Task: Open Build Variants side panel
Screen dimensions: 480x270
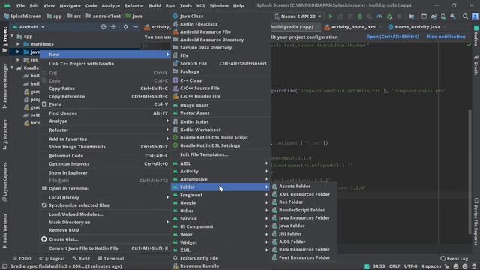Action: 4,231
